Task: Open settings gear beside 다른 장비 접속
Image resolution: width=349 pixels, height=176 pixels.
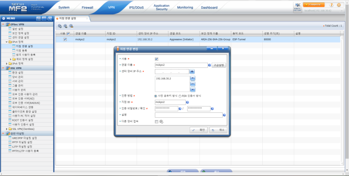Action: point(161,122)
